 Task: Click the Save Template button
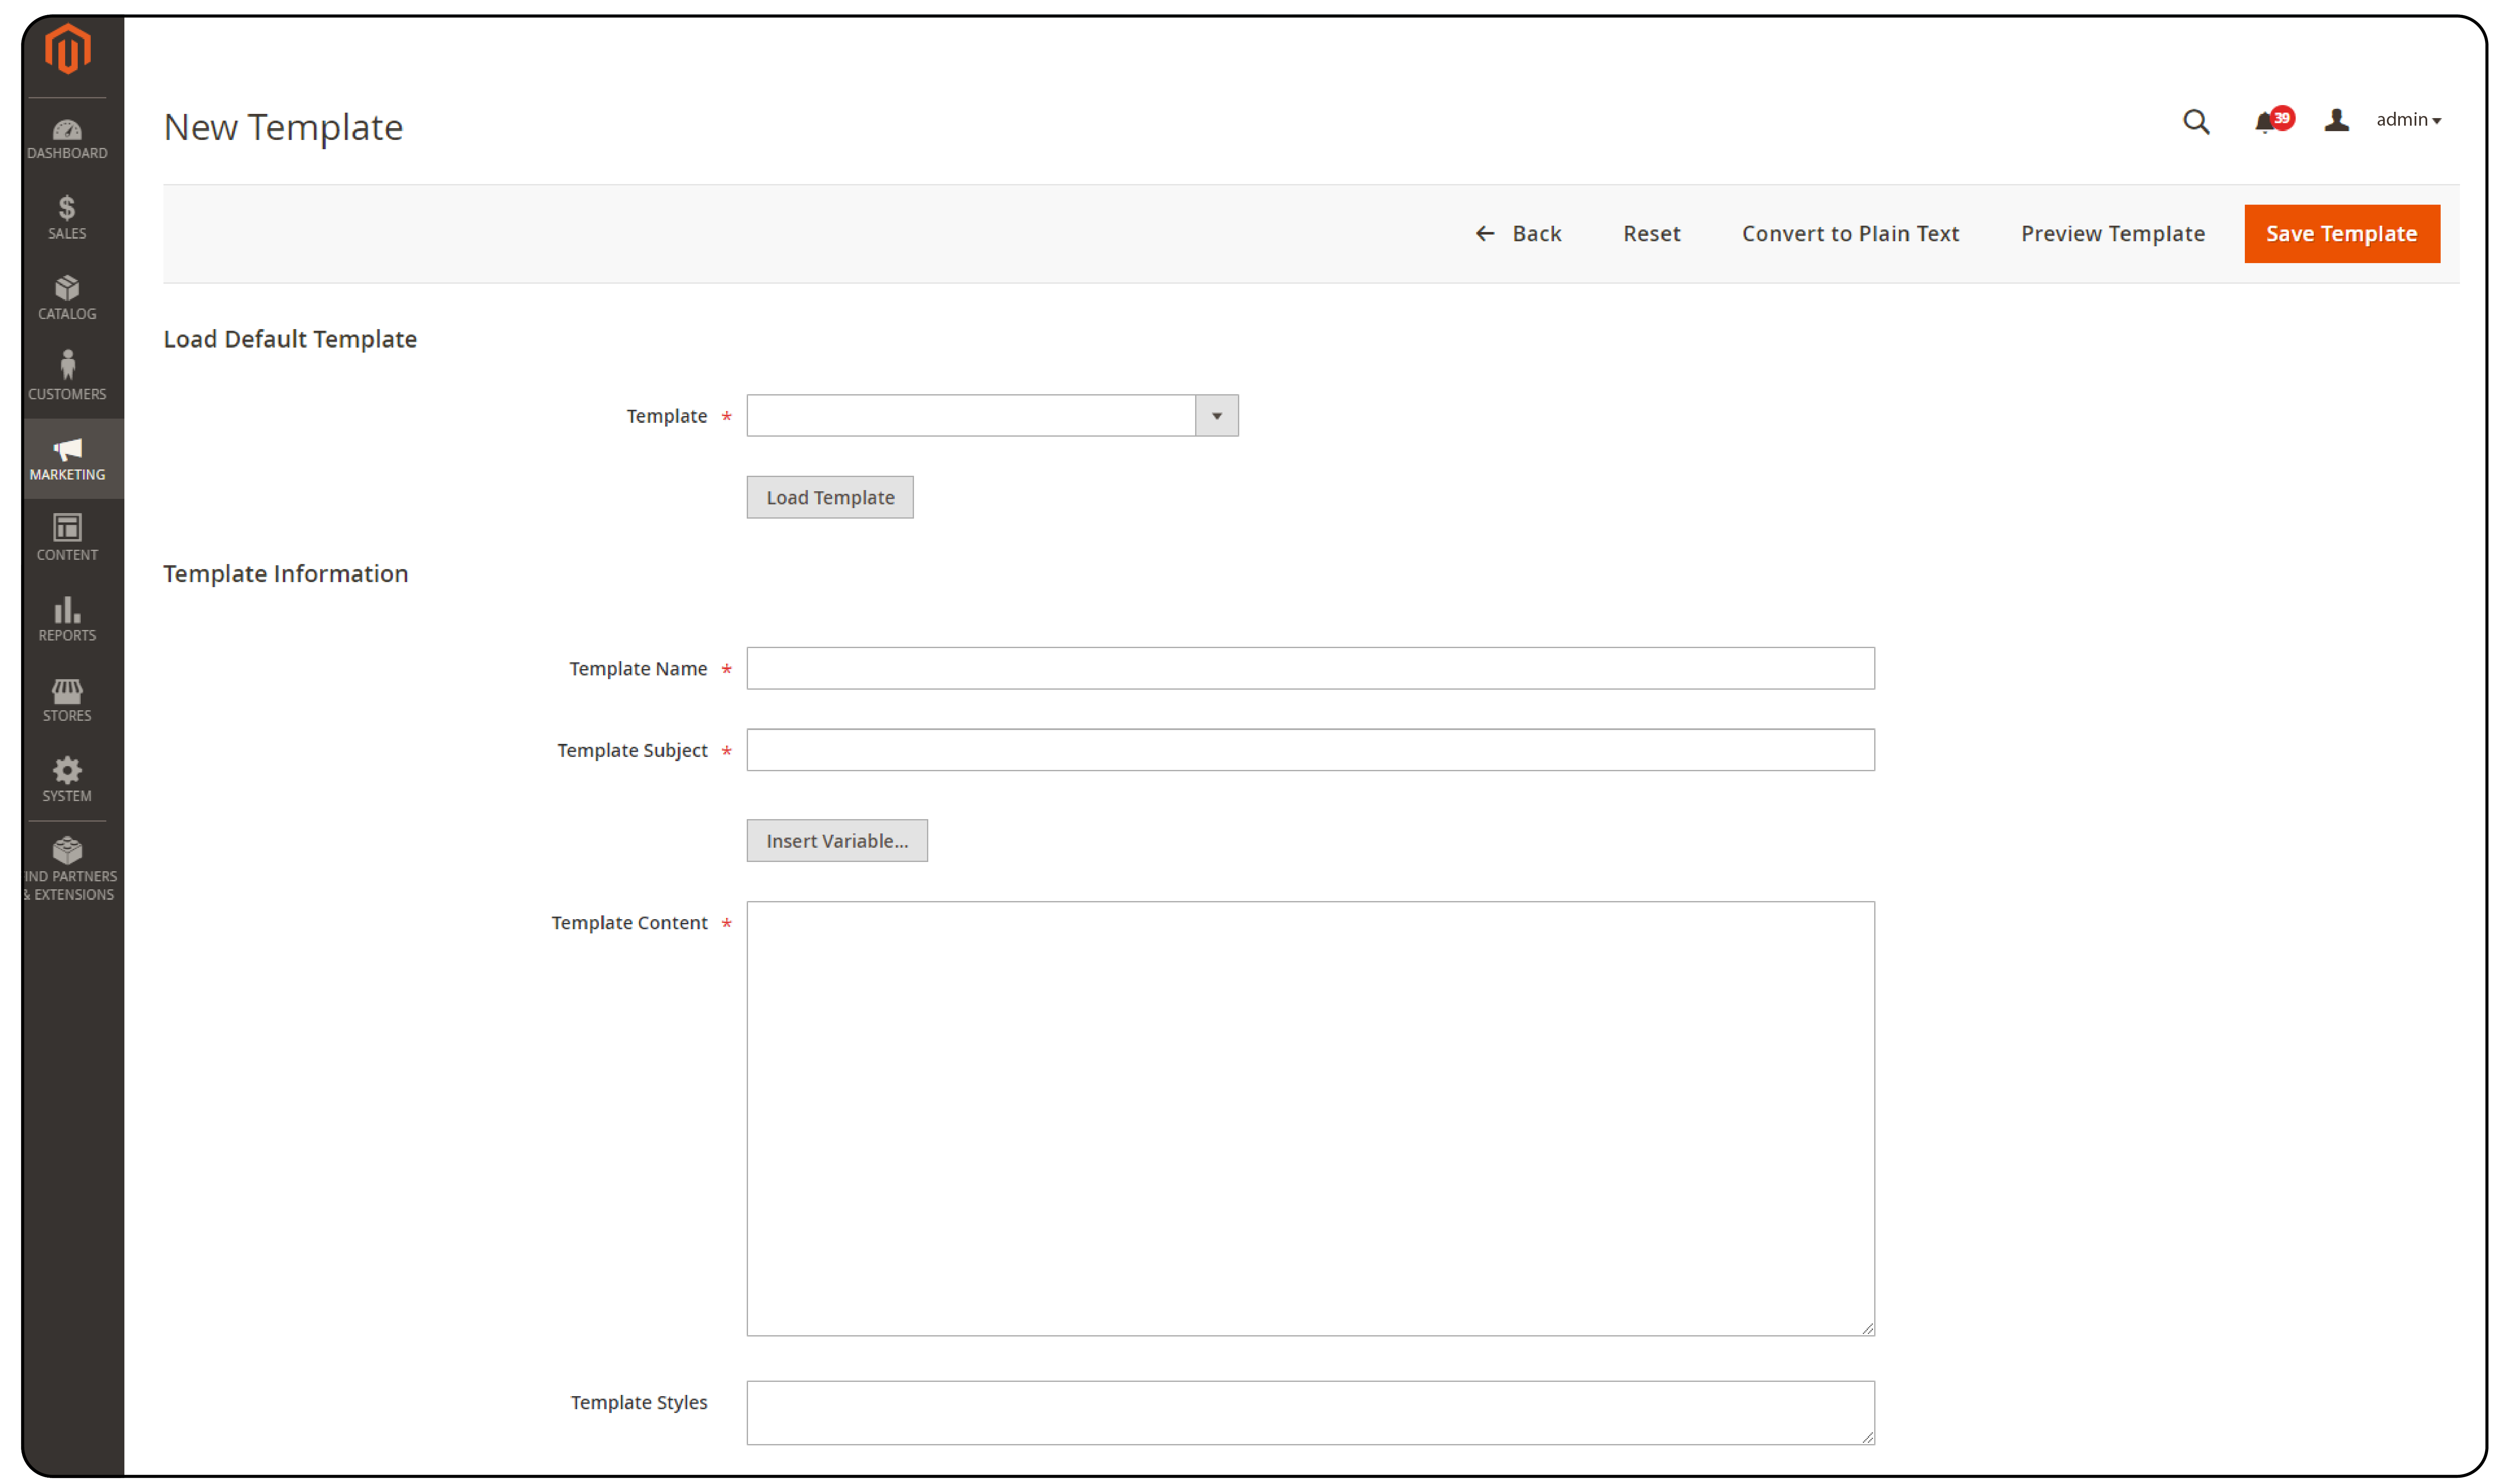tap(2341, 234)
